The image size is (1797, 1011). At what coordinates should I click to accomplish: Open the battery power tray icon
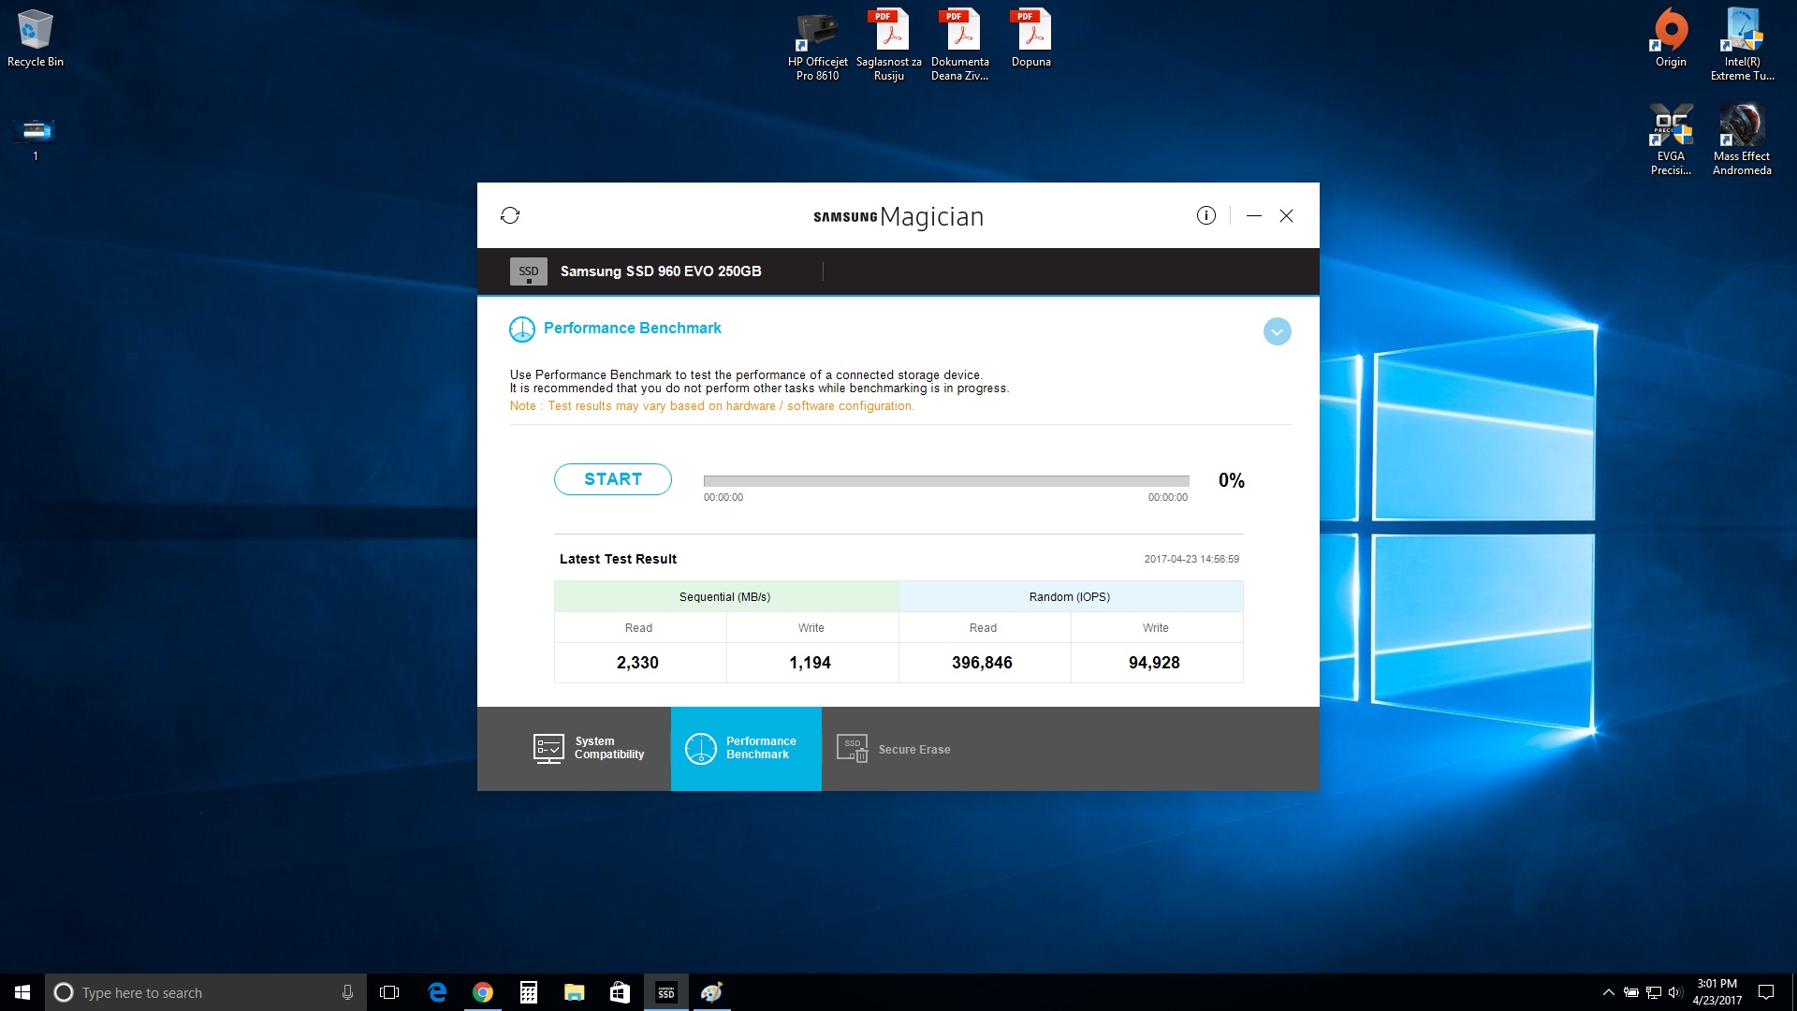1631,992
